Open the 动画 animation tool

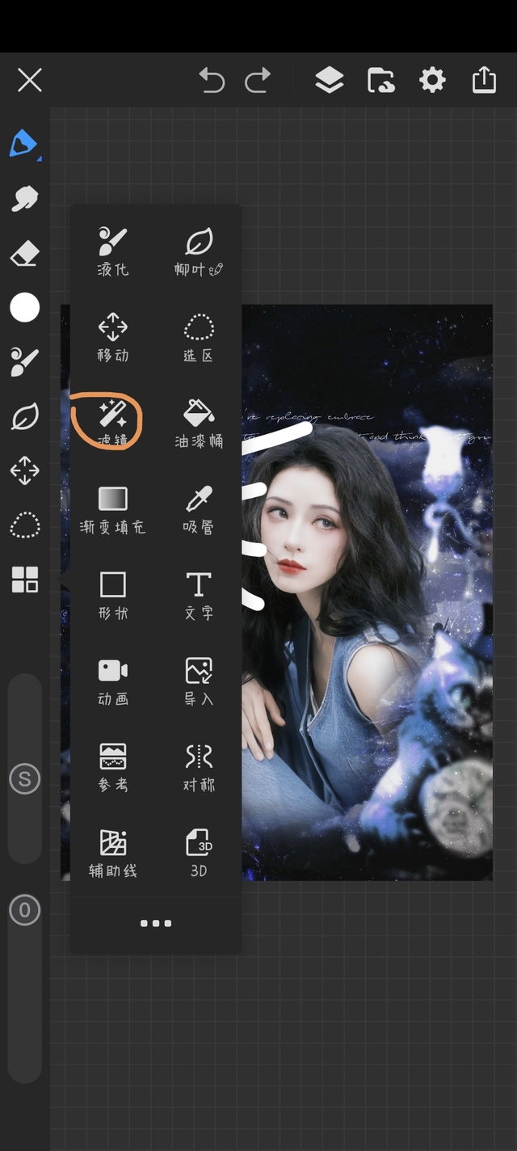112,681
